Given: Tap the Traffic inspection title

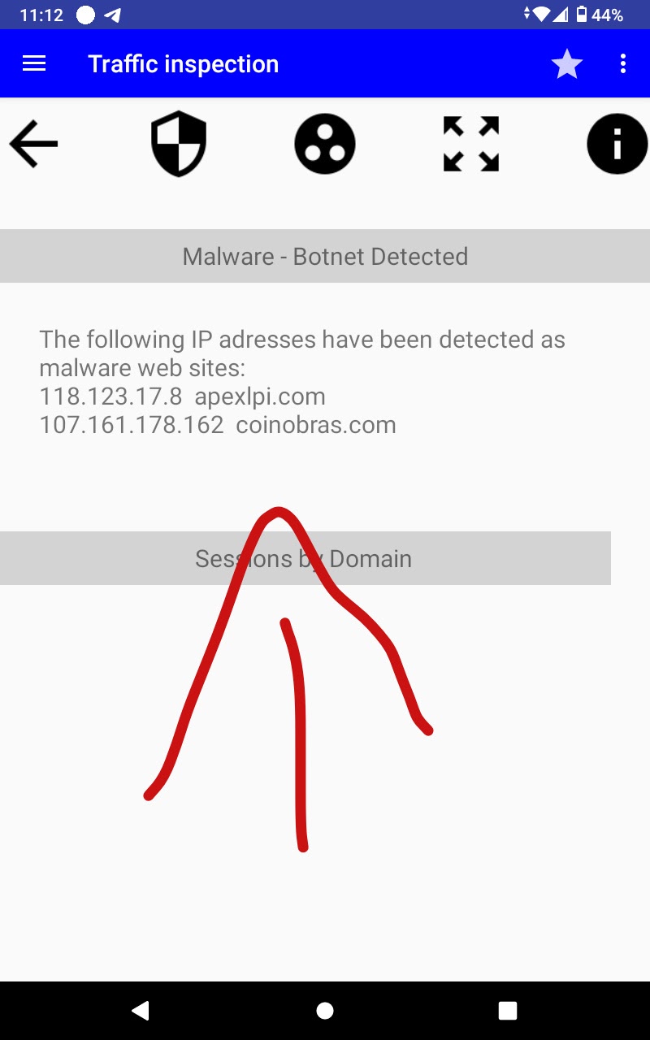Looking at the screenshot, I should (183, 64).
